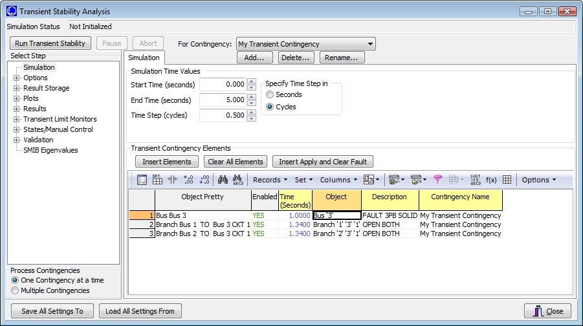Click the Close button with door icon
Viewport: 583px width, 326px height.
click(547, 311)
